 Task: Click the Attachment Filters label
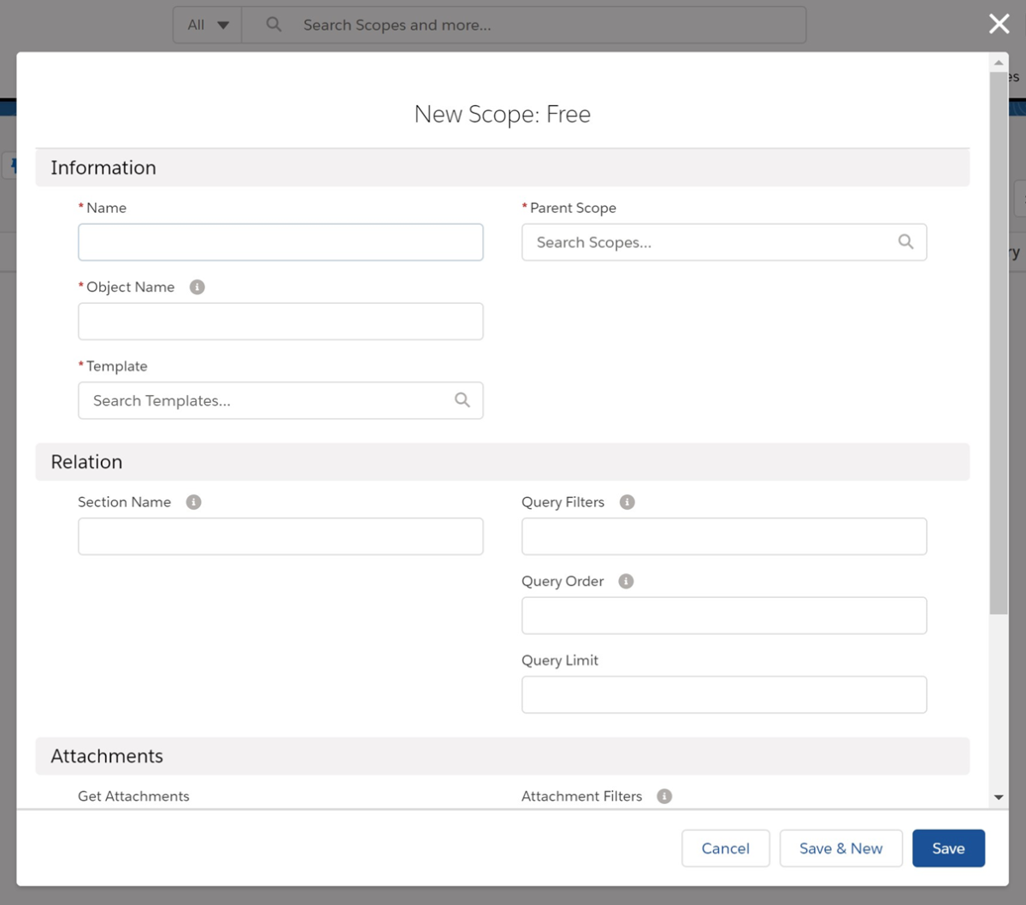582,796
